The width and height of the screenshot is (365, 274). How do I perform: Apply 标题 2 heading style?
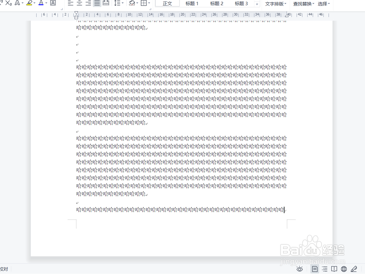click(x=217, y=3)
